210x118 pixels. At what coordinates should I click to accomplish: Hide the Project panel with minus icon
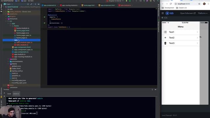pyautogui.click(x=39, y=4)
